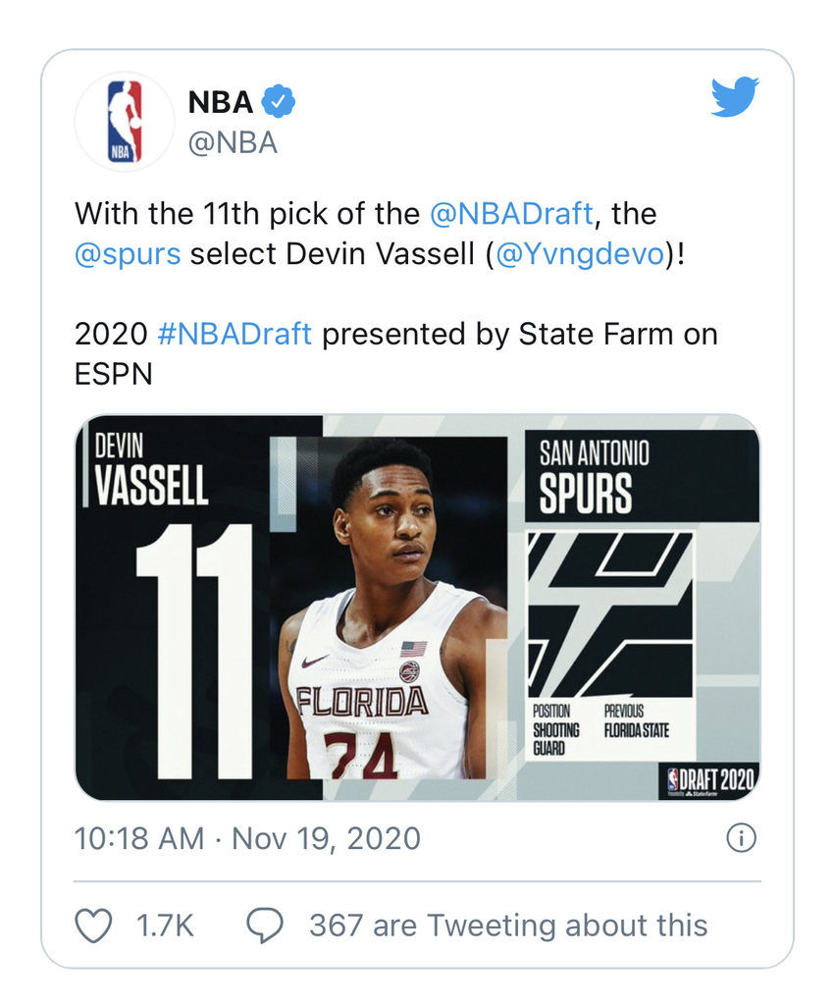Open the NBA profile avatar
This screenshot has height=1005, width=835.
coord(125,121)
